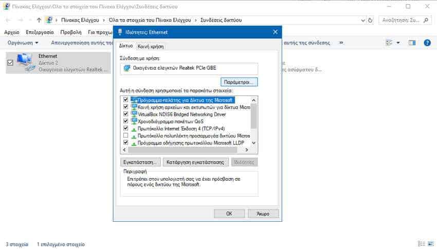Viewport: 437px width, 249px height.
Task: Click the TCP/IPv4 protocol icon
Action: (134, 129)
